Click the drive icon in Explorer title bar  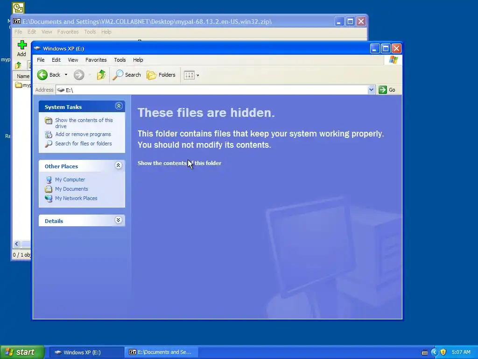(37, 48)
